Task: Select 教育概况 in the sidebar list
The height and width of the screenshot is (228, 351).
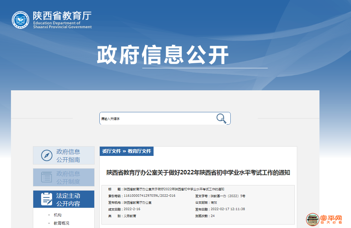Action: coord(61,223)
